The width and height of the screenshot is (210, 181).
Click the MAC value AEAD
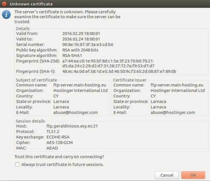click(x=52, y=148)
